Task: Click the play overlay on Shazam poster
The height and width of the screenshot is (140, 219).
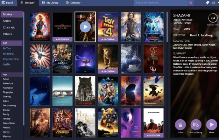Action: [x=85, y=27]
